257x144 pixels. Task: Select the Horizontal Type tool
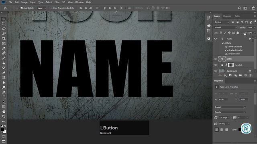click(x=4, y=97)
